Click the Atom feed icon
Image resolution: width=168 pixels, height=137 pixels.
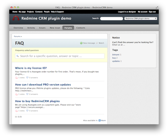click(x=99, y=120)
